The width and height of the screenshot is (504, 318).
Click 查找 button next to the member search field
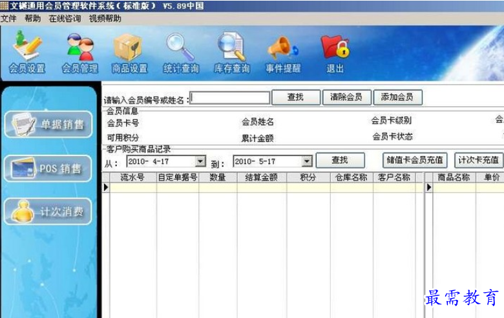296,97
